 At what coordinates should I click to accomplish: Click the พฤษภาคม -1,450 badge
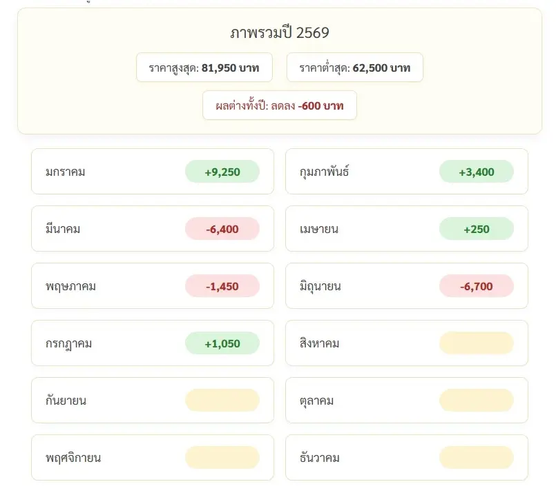(222, 286)
